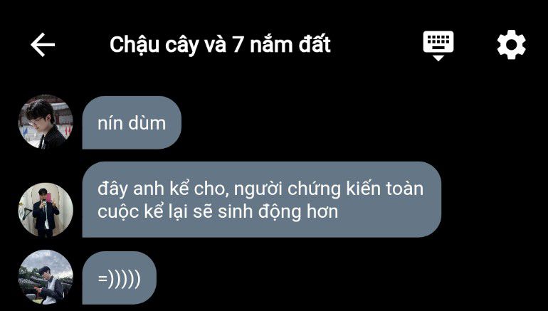Open the profile of the first message's sender
This screenshot has width=548, height=311.
(x=46, y=122)
